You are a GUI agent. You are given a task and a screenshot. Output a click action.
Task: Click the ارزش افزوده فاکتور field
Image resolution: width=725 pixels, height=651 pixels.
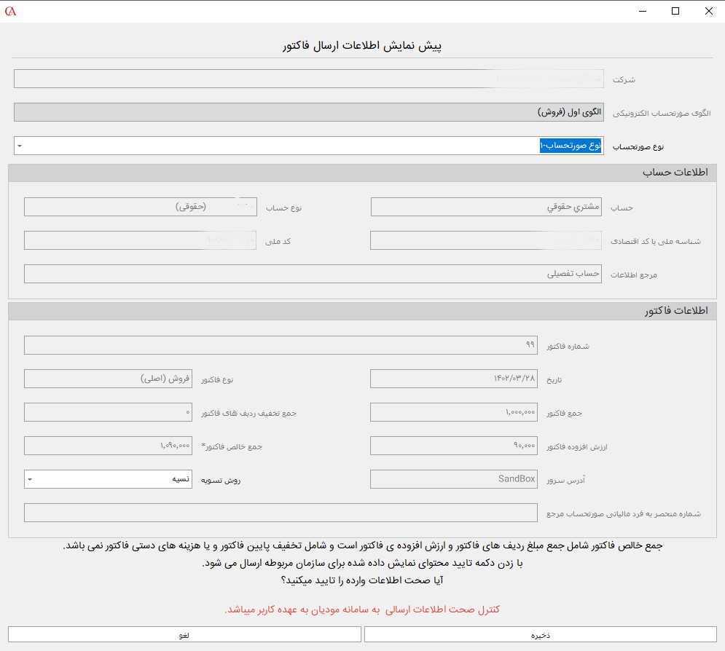454,446
